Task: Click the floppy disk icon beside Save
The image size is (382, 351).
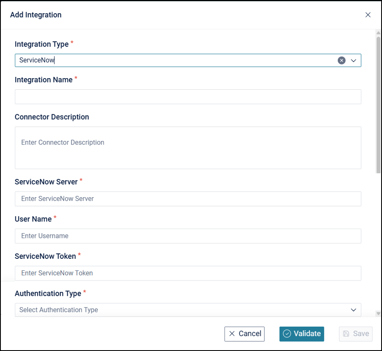Action: 346,334
